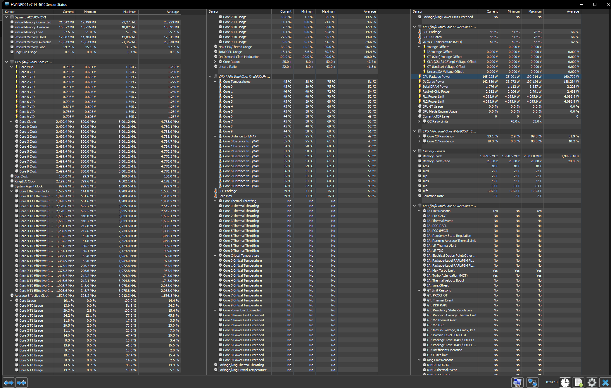611x388 pixels.
Task: Open the remote network sensors icon
Action: point(532,382)
